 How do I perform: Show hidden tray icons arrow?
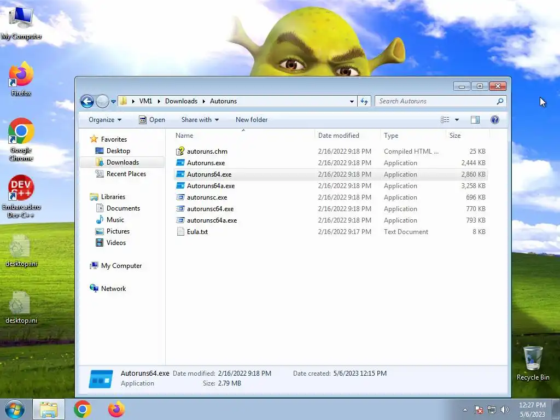[465, 410]
